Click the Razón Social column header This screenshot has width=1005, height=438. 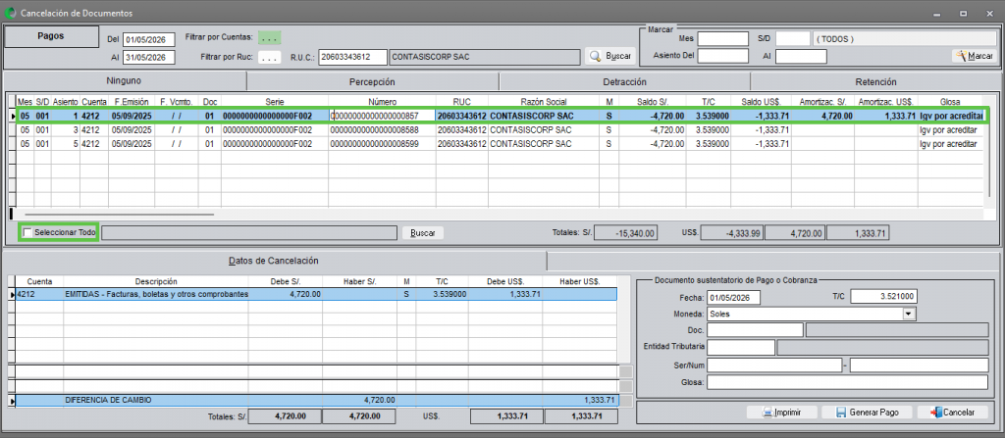[544, 102]
